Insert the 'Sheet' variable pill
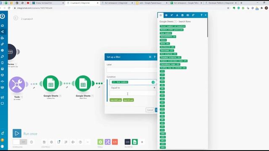This screenshot has width=269, height=151. click(x=163, y=40)
